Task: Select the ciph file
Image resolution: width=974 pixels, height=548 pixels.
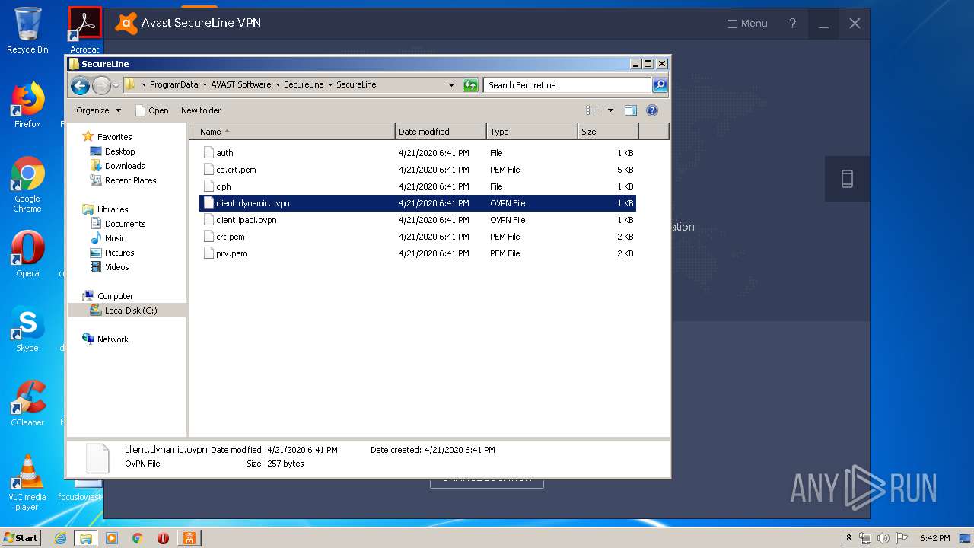Action: click(x=417, y=186)
